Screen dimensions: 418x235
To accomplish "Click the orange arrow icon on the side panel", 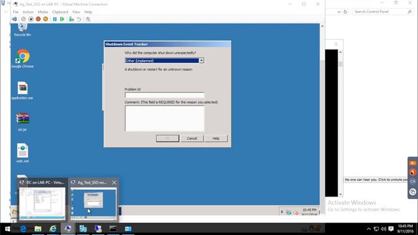I will [413, 163].
